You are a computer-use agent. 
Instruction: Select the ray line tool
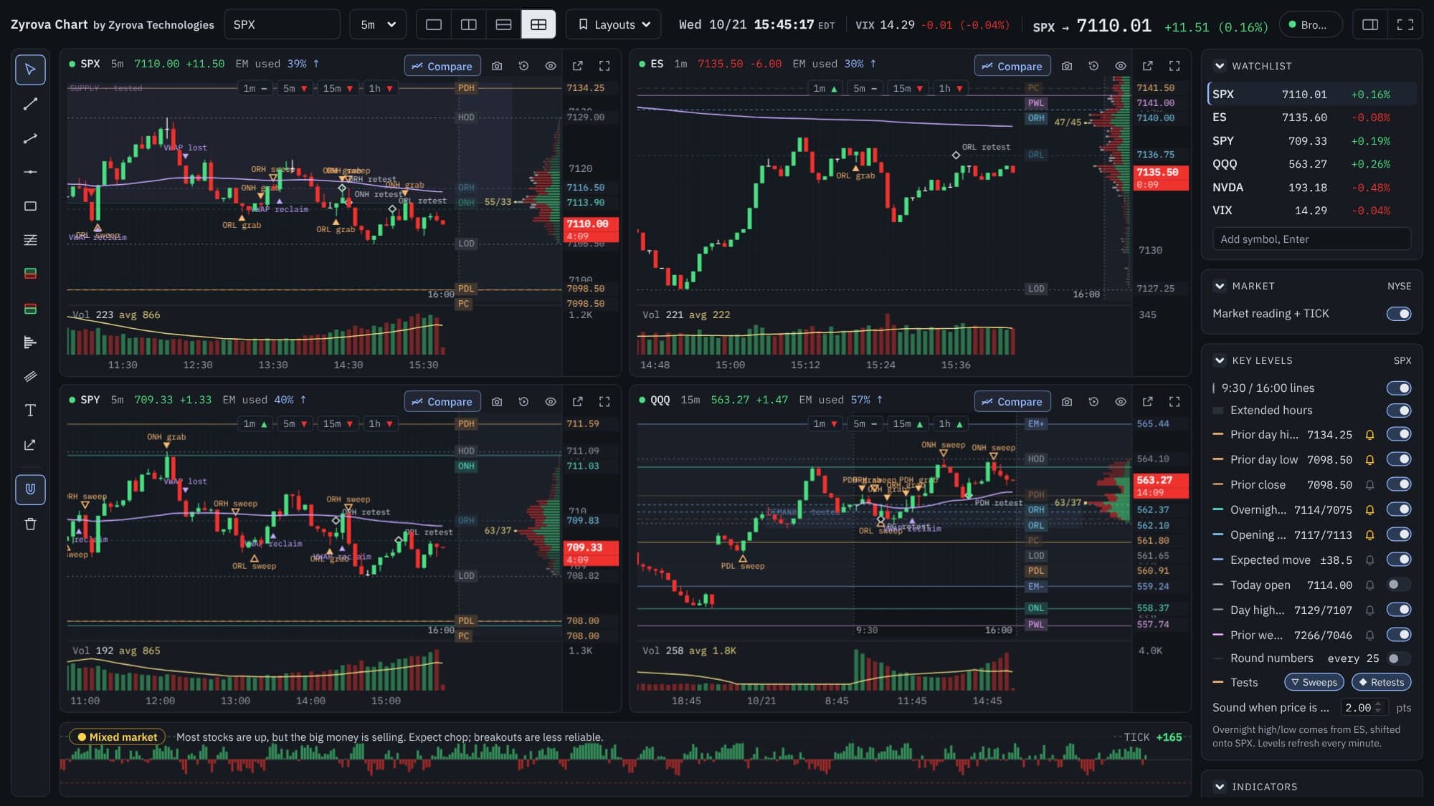30,138
